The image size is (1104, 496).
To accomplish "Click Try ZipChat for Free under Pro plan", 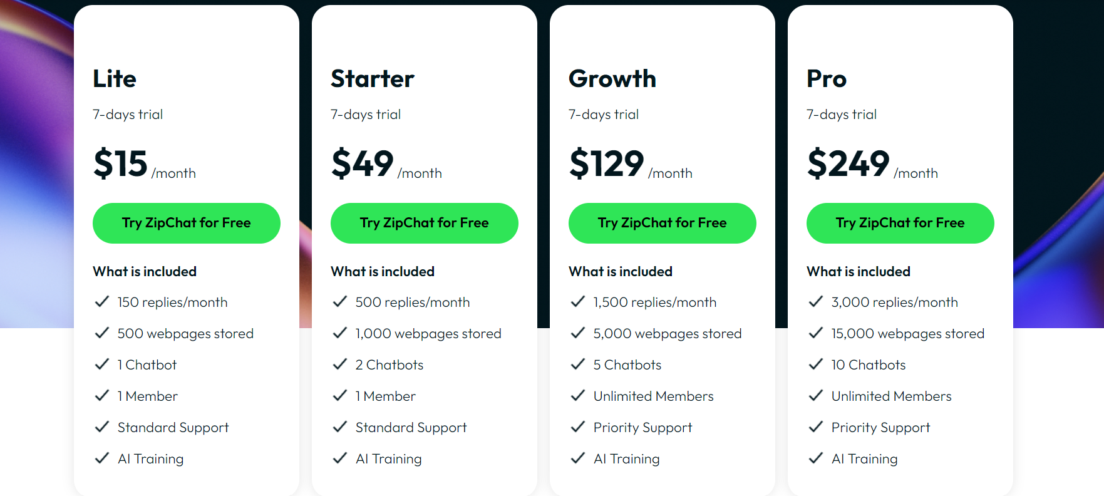I will click(x=900, y=223).
